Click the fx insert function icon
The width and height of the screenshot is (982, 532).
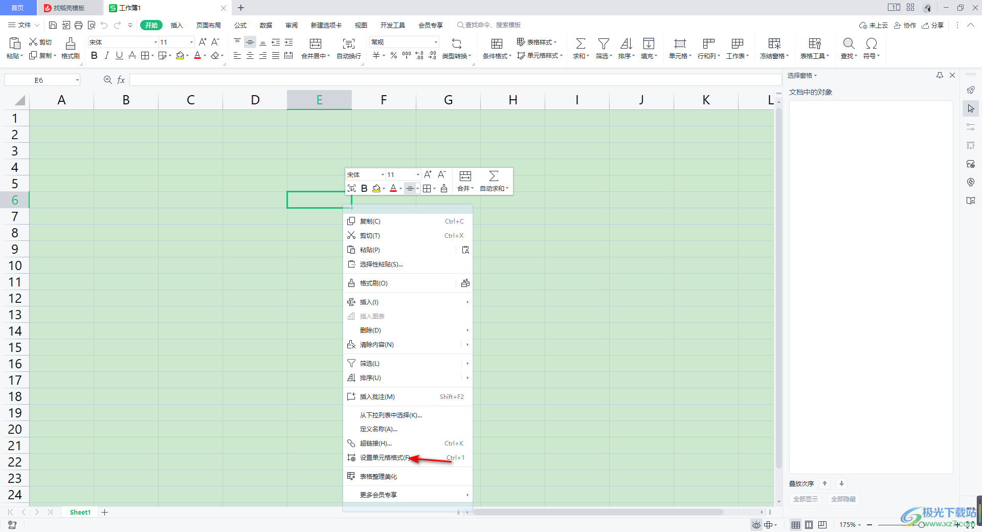tap(121, 80)
